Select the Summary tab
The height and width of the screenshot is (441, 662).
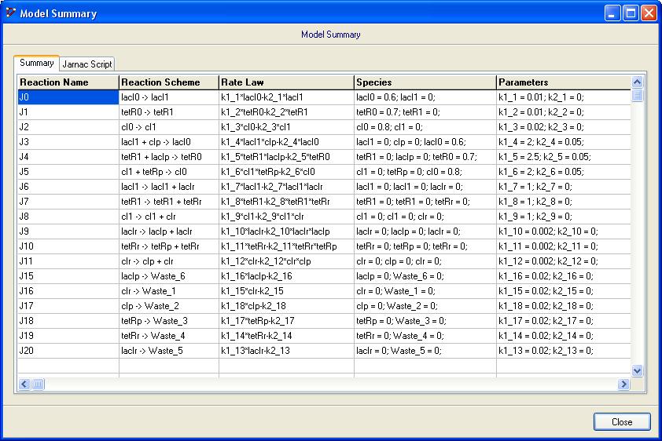36,63
